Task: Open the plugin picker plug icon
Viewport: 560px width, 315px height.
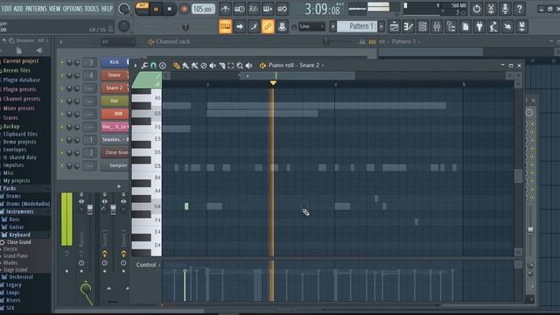Action: (x=479, y=26)
